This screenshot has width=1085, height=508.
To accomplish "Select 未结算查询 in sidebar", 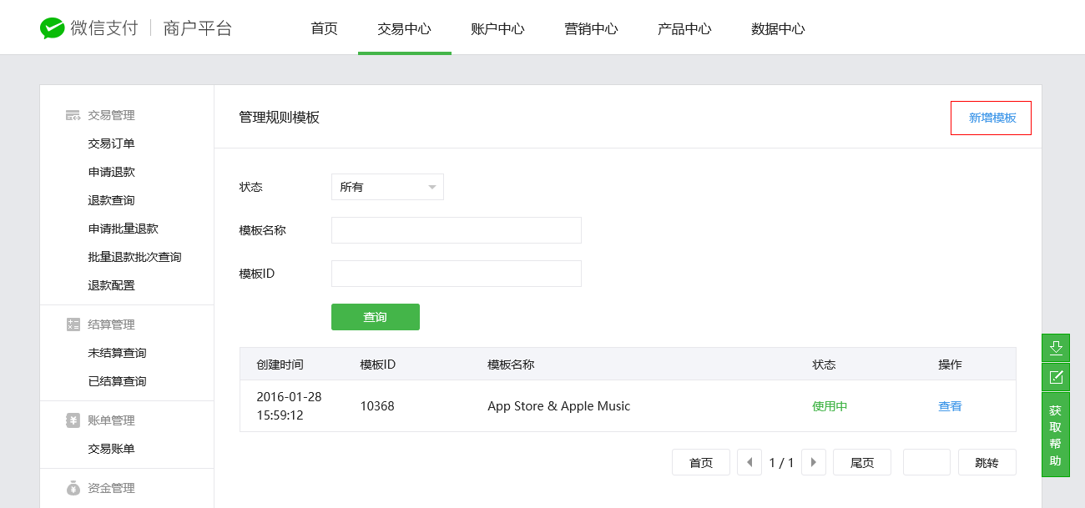I will click(x=117, y=353).
